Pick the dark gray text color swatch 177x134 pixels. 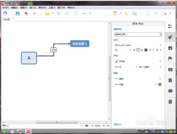(146, 50)
